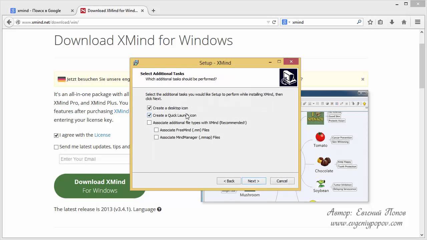Open a new tab with the plus icon

(153, 10)
